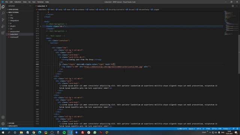Open the Extensions view
This screenshot has height=135, width=240.
point(3,33)
